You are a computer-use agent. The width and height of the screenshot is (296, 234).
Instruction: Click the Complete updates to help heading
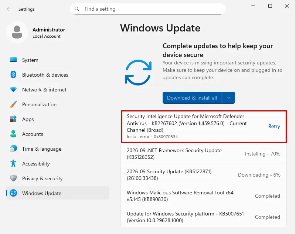(x=218, y=50)
